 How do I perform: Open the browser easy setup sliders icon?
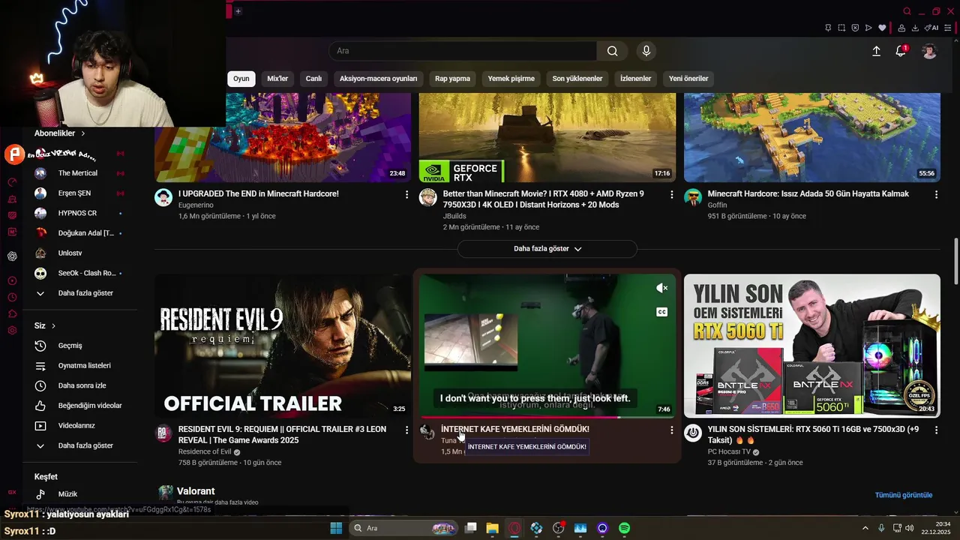click(949, 28)
